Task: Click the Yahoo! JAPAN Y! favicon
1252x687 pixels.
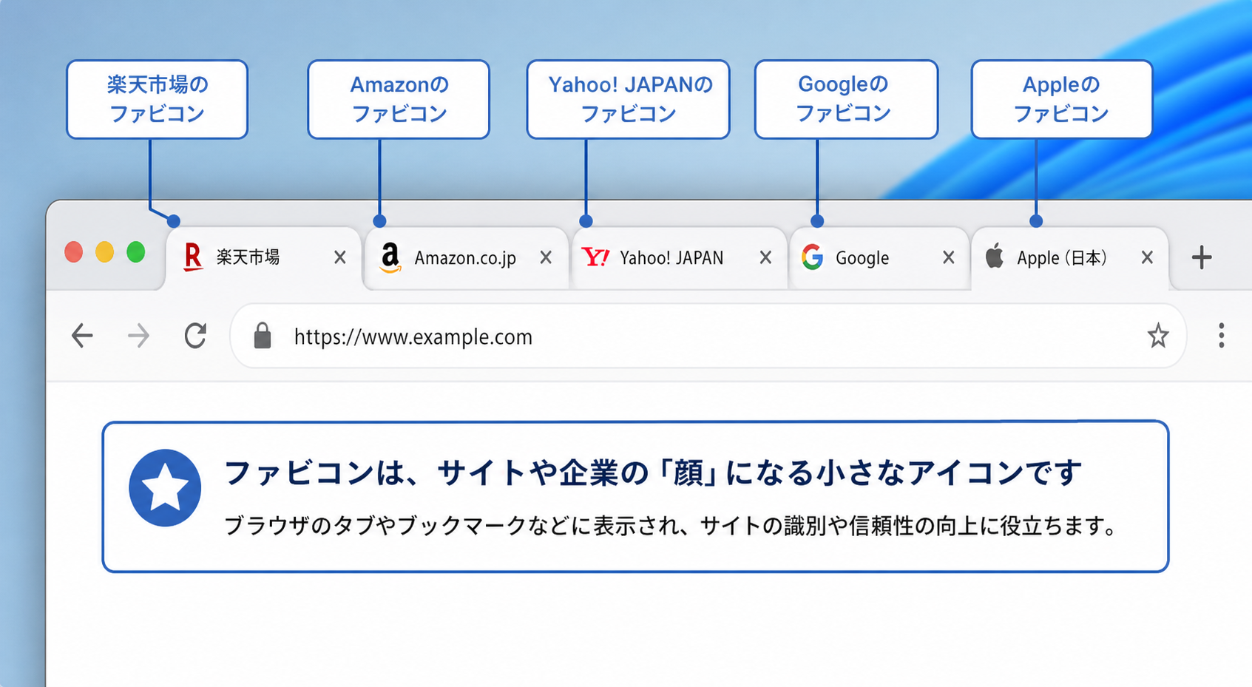Action: (x=595, y=257)
